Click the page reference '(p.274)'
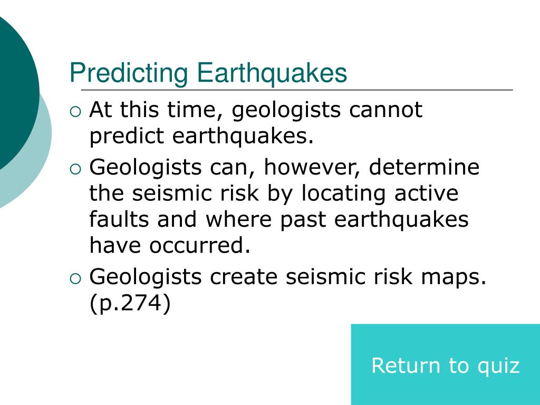This screenshot has height=405, width=540. 130,304
